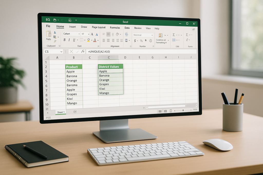Click the Comma Style icon
The image size is (263, 175).
[146, 40]
